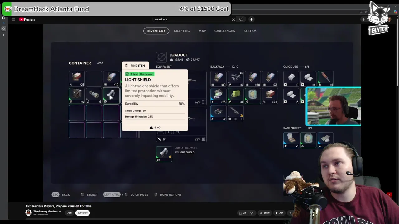Click the highlighted Light Shield in Container
This screenshot has height=224, width=399.
pyautogui.click(x=111, y=96)
